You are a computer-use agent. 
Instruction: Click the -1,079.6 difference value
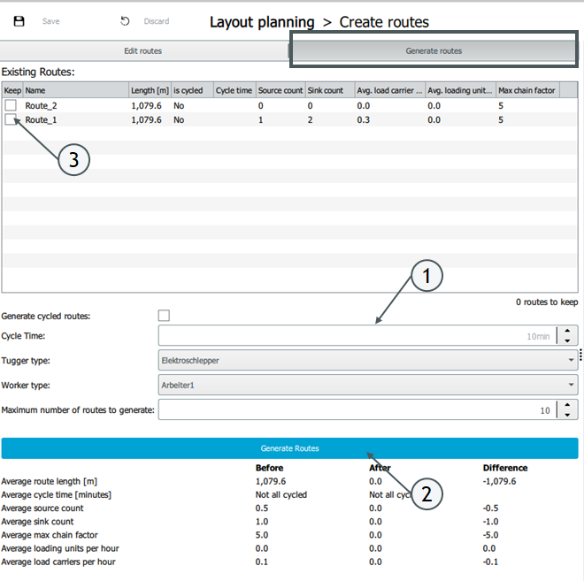point(499,481)
